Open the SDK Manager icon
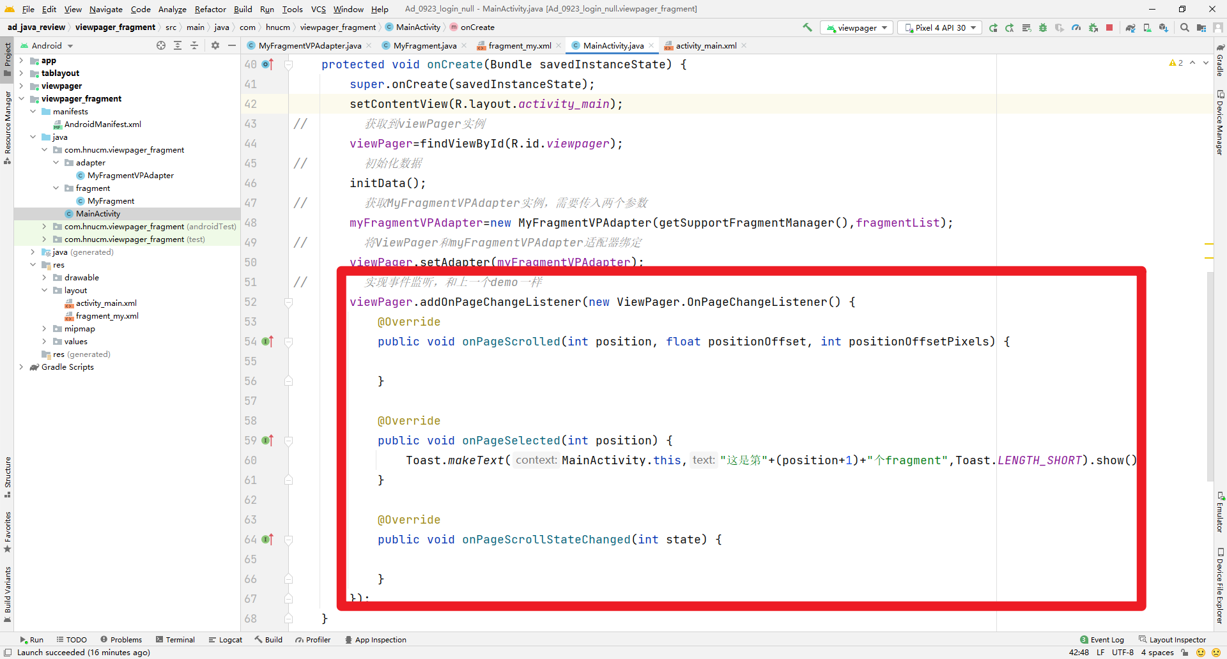This screenshot has height=659, width=1227. [x=1164, y=27]
